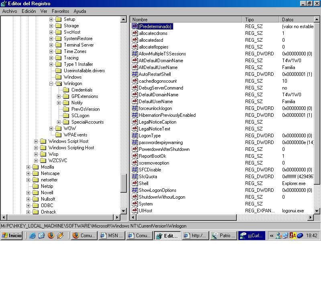This screenshot has width=321, height=293.
Task: Switch to the http:/... taskbar button
Action: pos(195,236)
